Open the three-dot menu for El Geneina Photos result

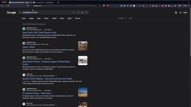(x=52, y=90)
